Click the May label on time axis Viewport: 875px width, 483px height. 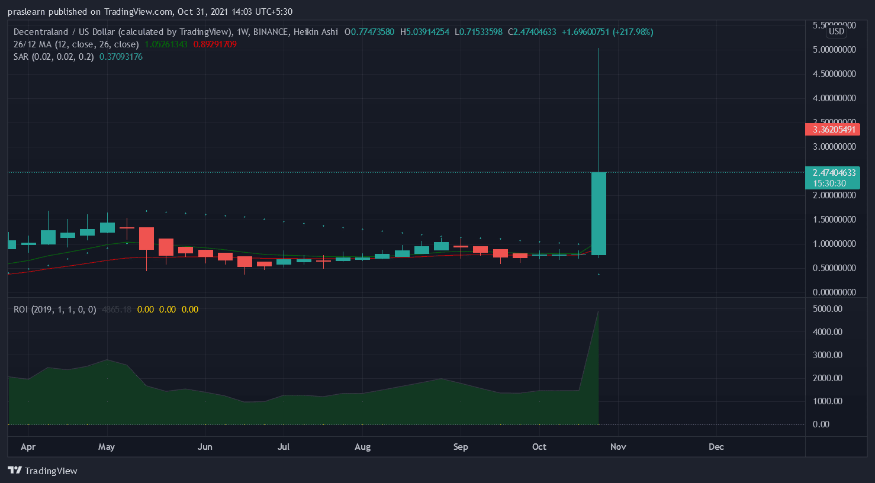pos(107,447)
